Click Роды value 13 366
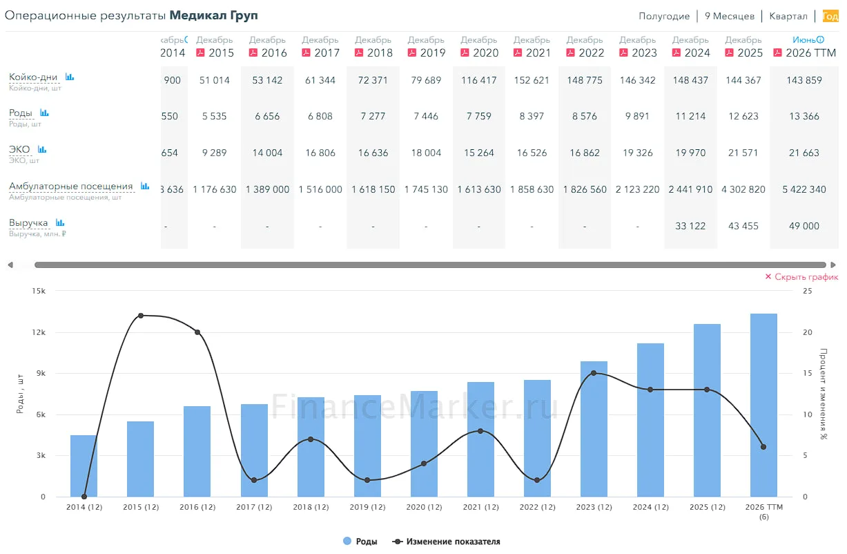Image resolution: width=847 pixels, height=554 pixels. point(804,116)
